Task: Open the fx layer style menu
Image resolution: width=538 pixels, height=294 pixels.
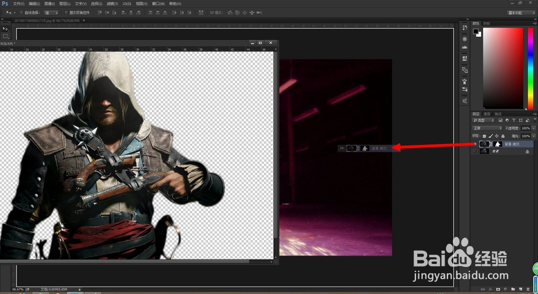Action: tap(490, 289)
